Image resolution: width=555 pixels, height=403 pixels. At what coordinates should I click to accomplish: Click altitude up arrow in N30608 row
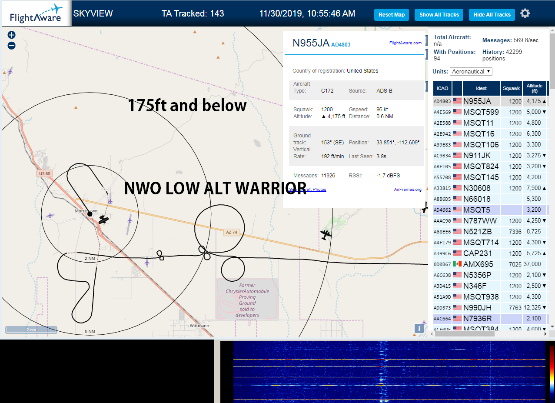[545, 188]
